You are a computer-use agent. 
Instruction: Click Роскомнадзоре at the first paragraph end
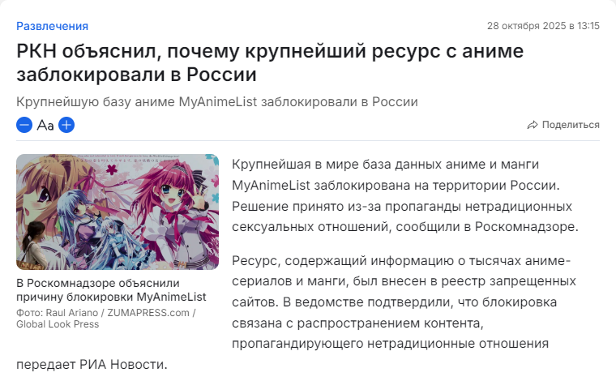pyautogui.click(x=526, y=227)
